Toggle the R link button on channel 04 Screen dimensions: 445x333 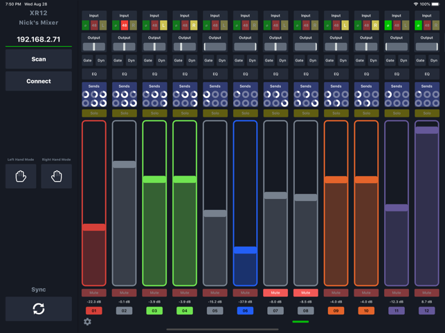click(194, 26)
